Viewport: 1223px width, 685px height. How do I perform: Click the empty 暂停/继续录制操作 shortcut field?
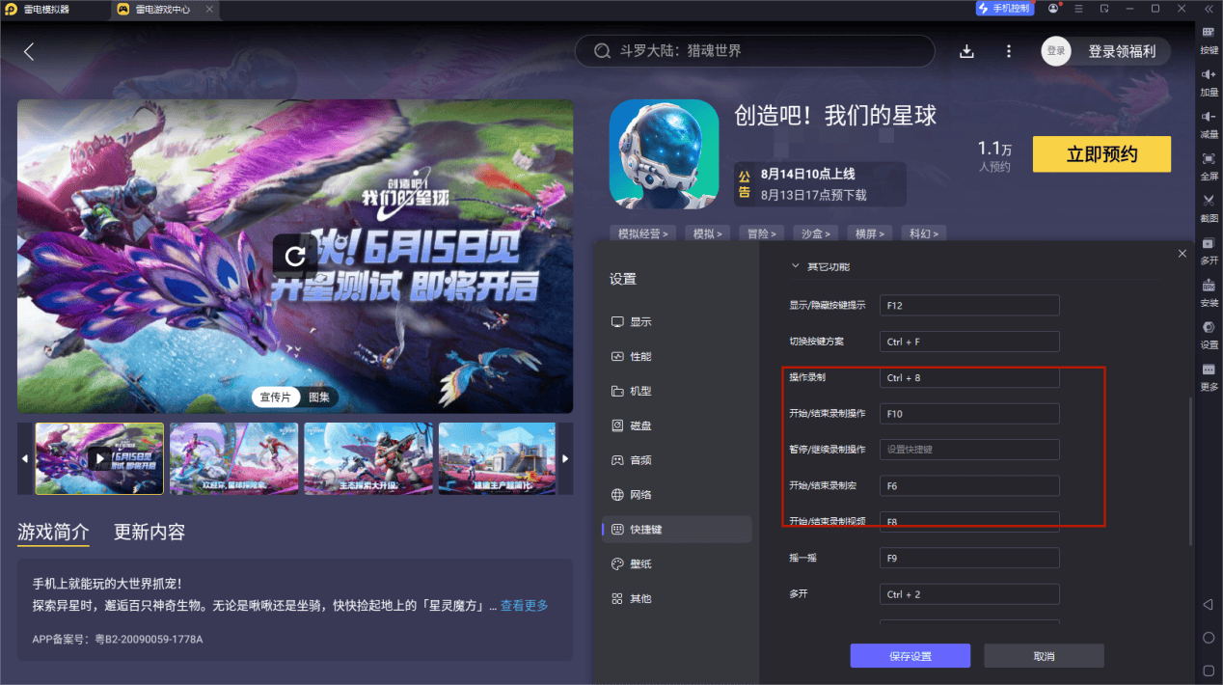pyautogui.click(x=969, y=450)
